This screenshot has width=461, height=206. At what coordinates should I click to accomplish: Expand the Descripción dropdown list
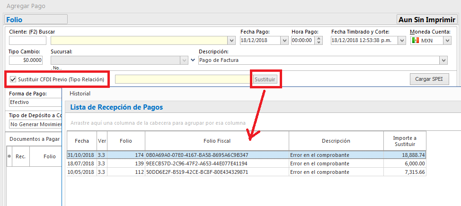point(443,60)
